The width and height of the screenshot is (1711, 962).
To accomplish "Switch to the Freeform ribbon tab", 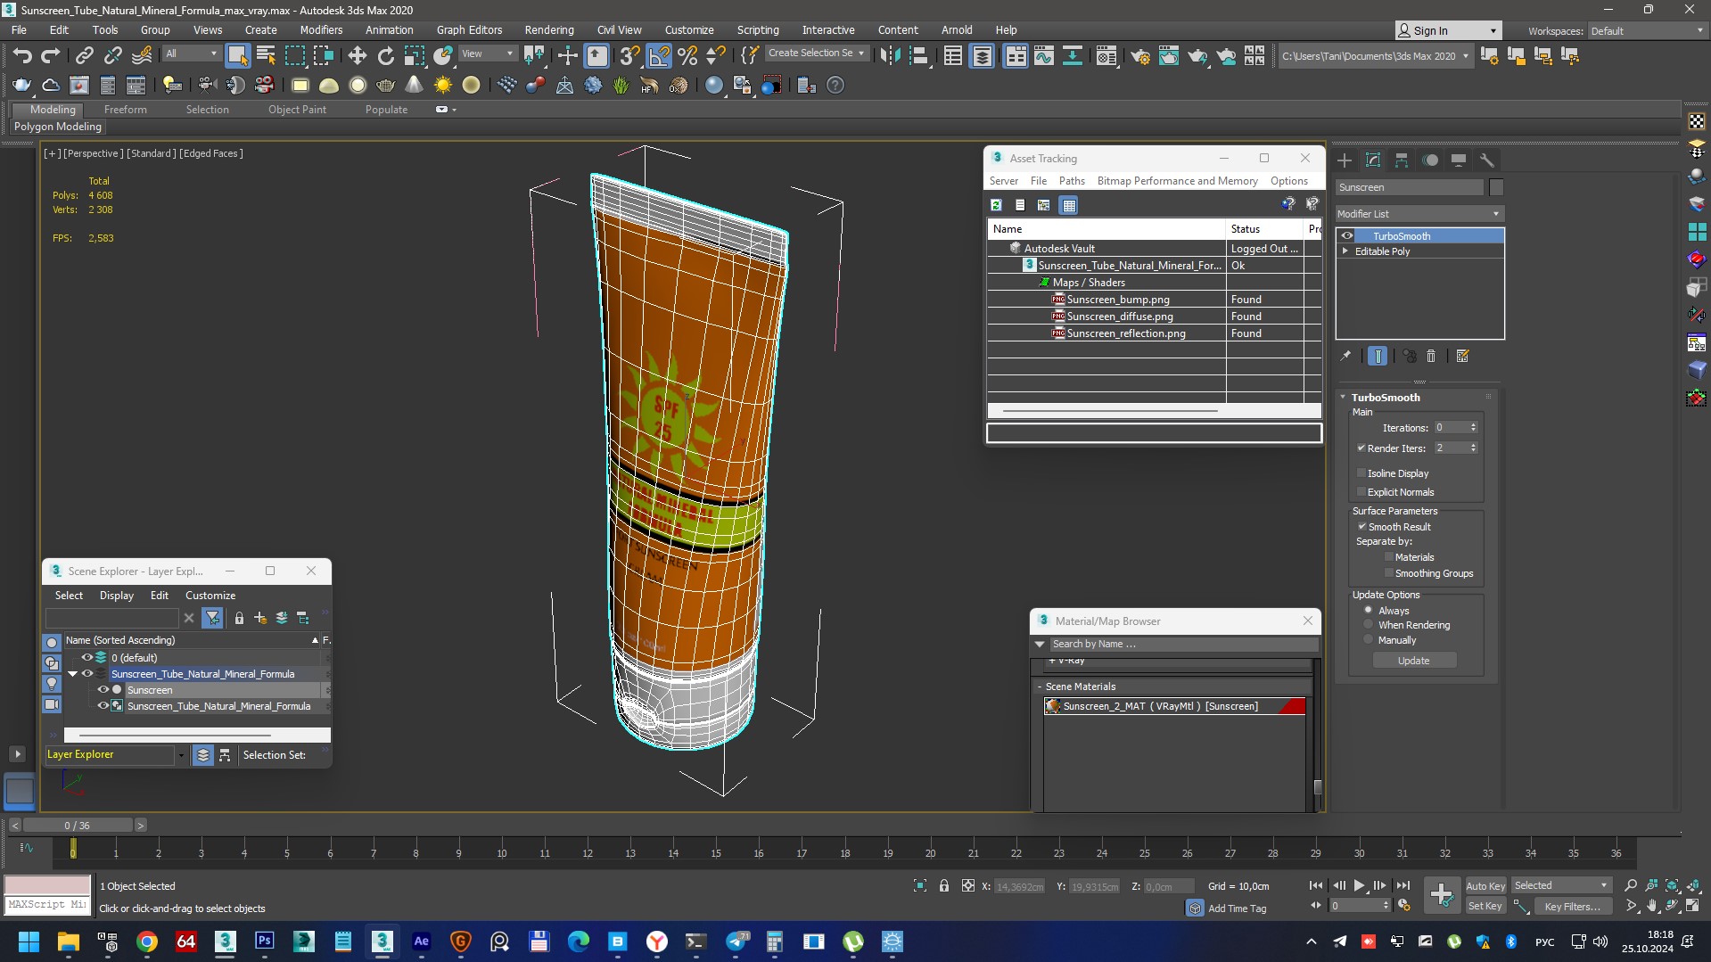I will [x=125, y=110].
